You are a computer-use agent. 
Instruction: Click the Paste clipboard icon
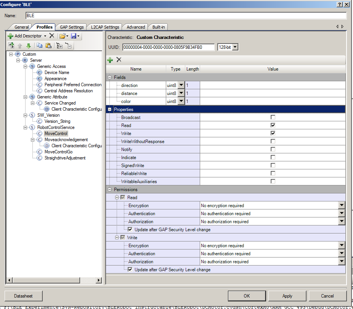[x=48, y=46]
